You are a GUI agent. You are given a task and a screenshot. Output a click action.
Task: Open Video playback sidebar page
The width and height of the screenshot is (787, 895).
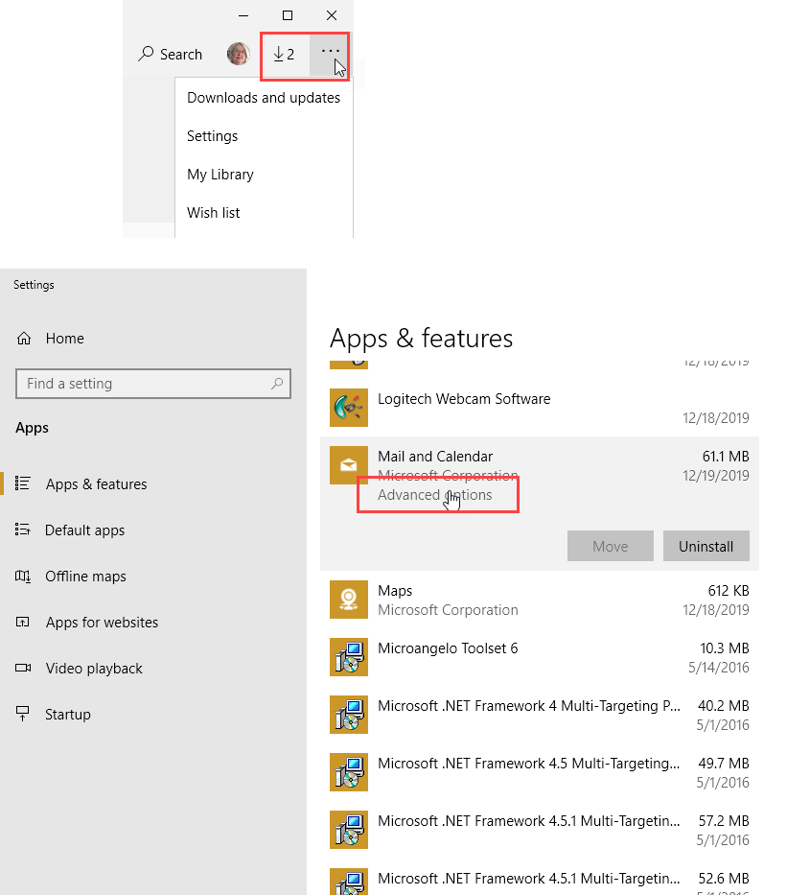point(94,669)
